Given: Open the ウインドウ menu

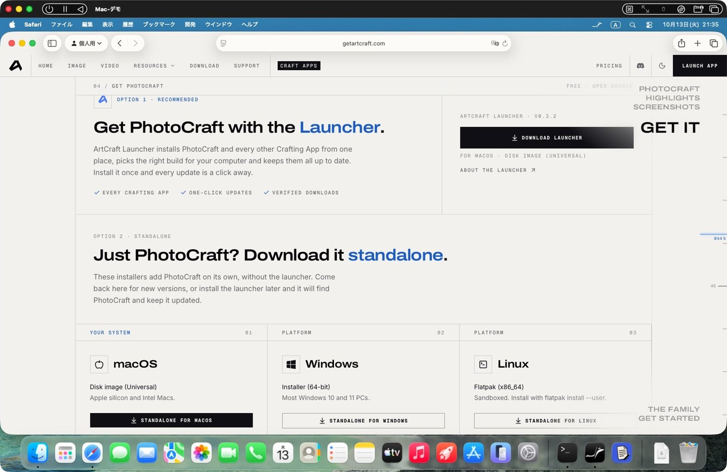Looking at the screenshot, I should click(x=219, y=25).
